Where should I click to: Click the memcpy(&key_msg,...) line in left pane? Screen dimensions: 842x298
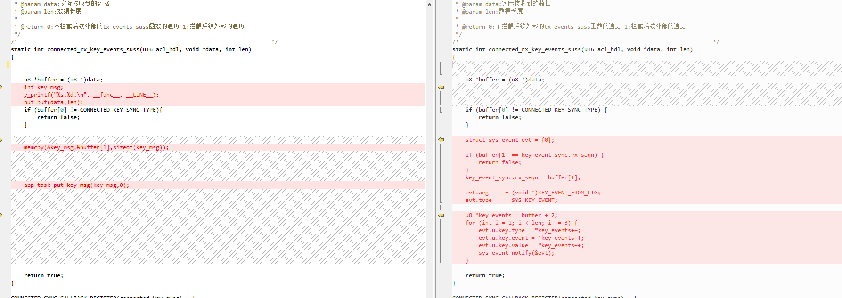96,147
